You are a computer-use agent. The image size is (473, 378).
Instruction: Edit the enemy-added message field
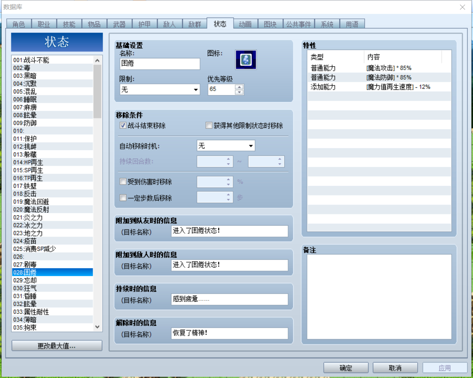coord(229,265)
